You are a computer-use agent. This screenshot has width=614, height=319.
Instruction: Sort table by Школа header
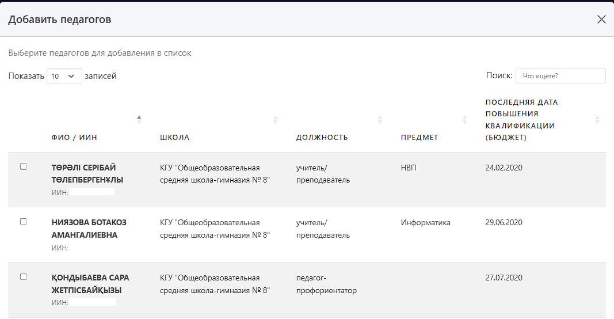coord(174,138)
